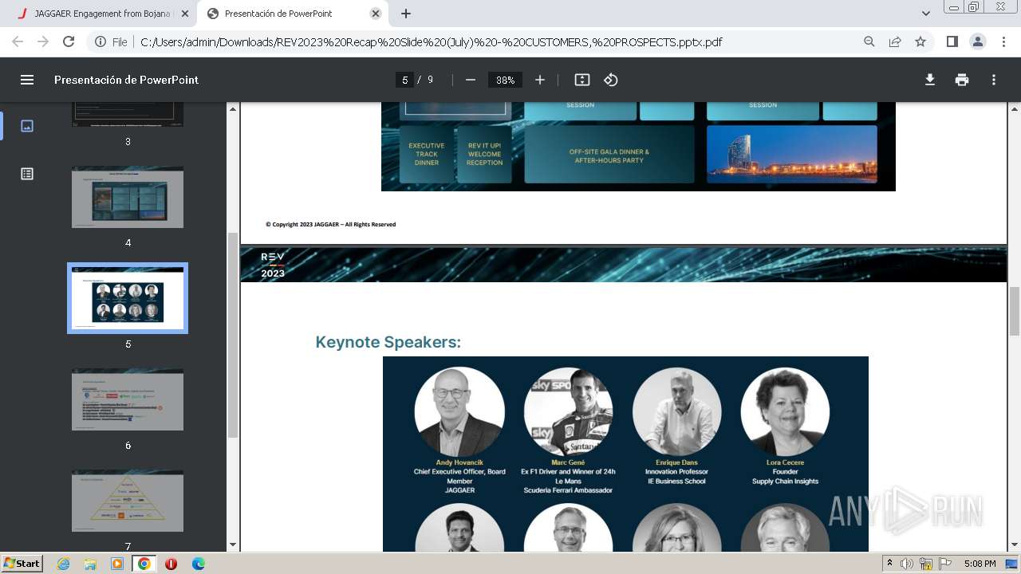Image resolution: width=1021 pixels, height=574 pixels.
Task: Jump to page 7 thumbnail
Action: 128,501
